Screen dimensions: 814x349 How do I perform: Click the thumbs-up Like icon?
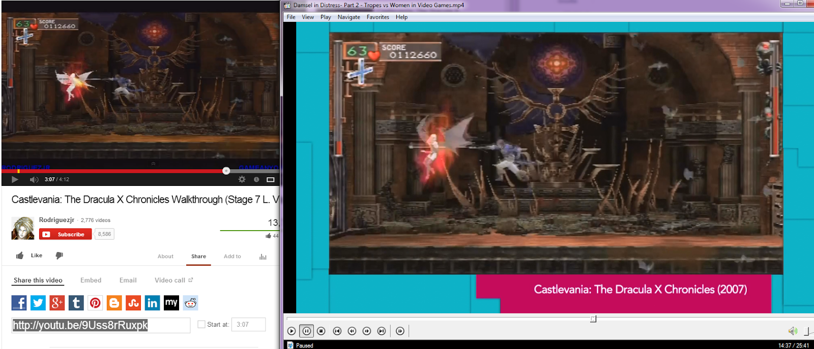pos(20,256)
